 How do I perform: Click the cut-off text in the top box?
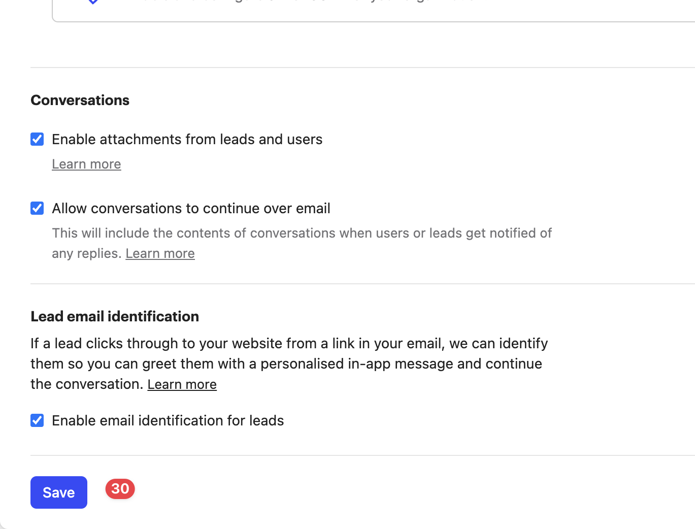[x=305, y=2]
